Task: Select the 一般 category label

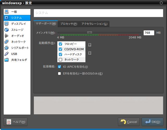Action: point(14,12)
